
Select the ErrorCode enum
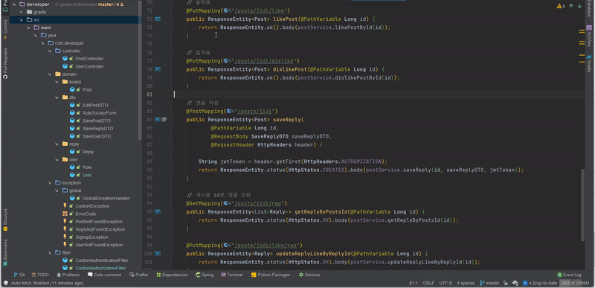tap(86, 214)
